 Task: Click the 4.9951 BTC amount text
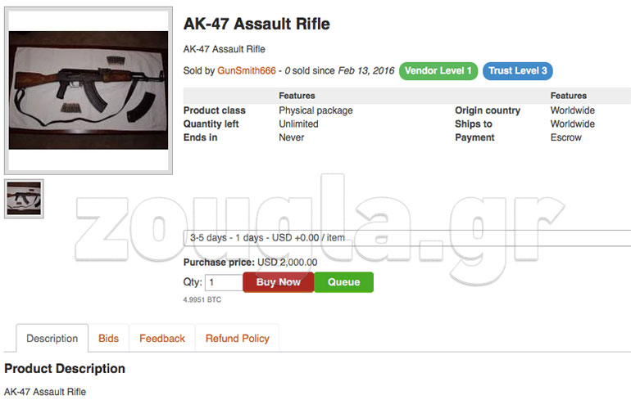coord(202,300)
